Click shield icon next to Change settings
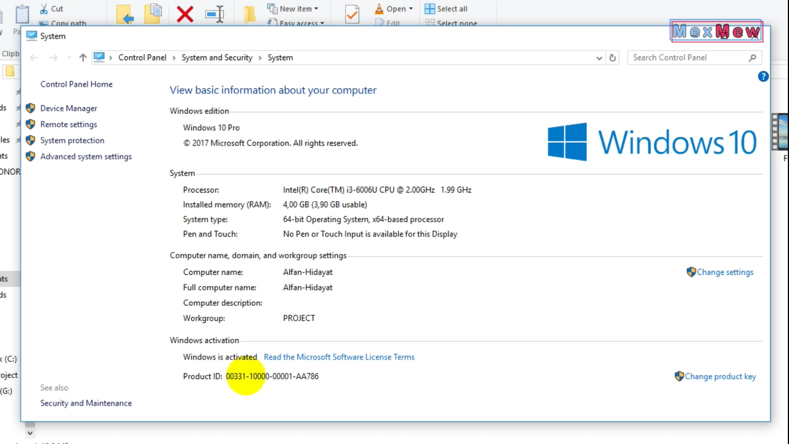 [691, 272]
